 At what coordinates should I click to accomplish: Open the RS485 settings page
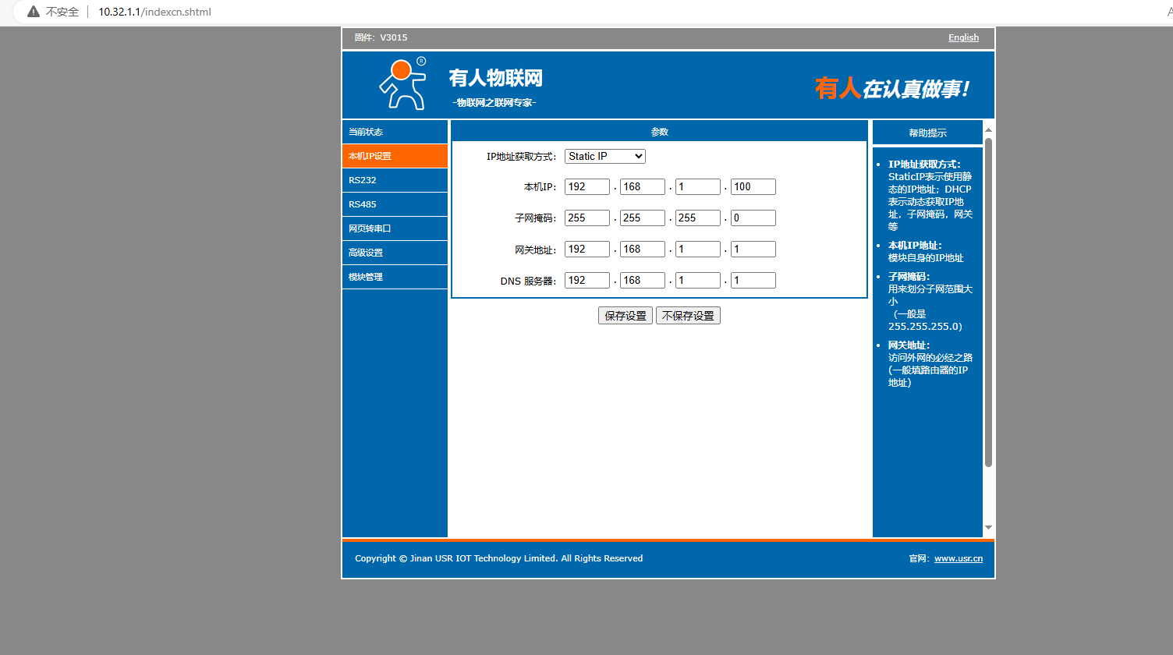tap(395, 204)
